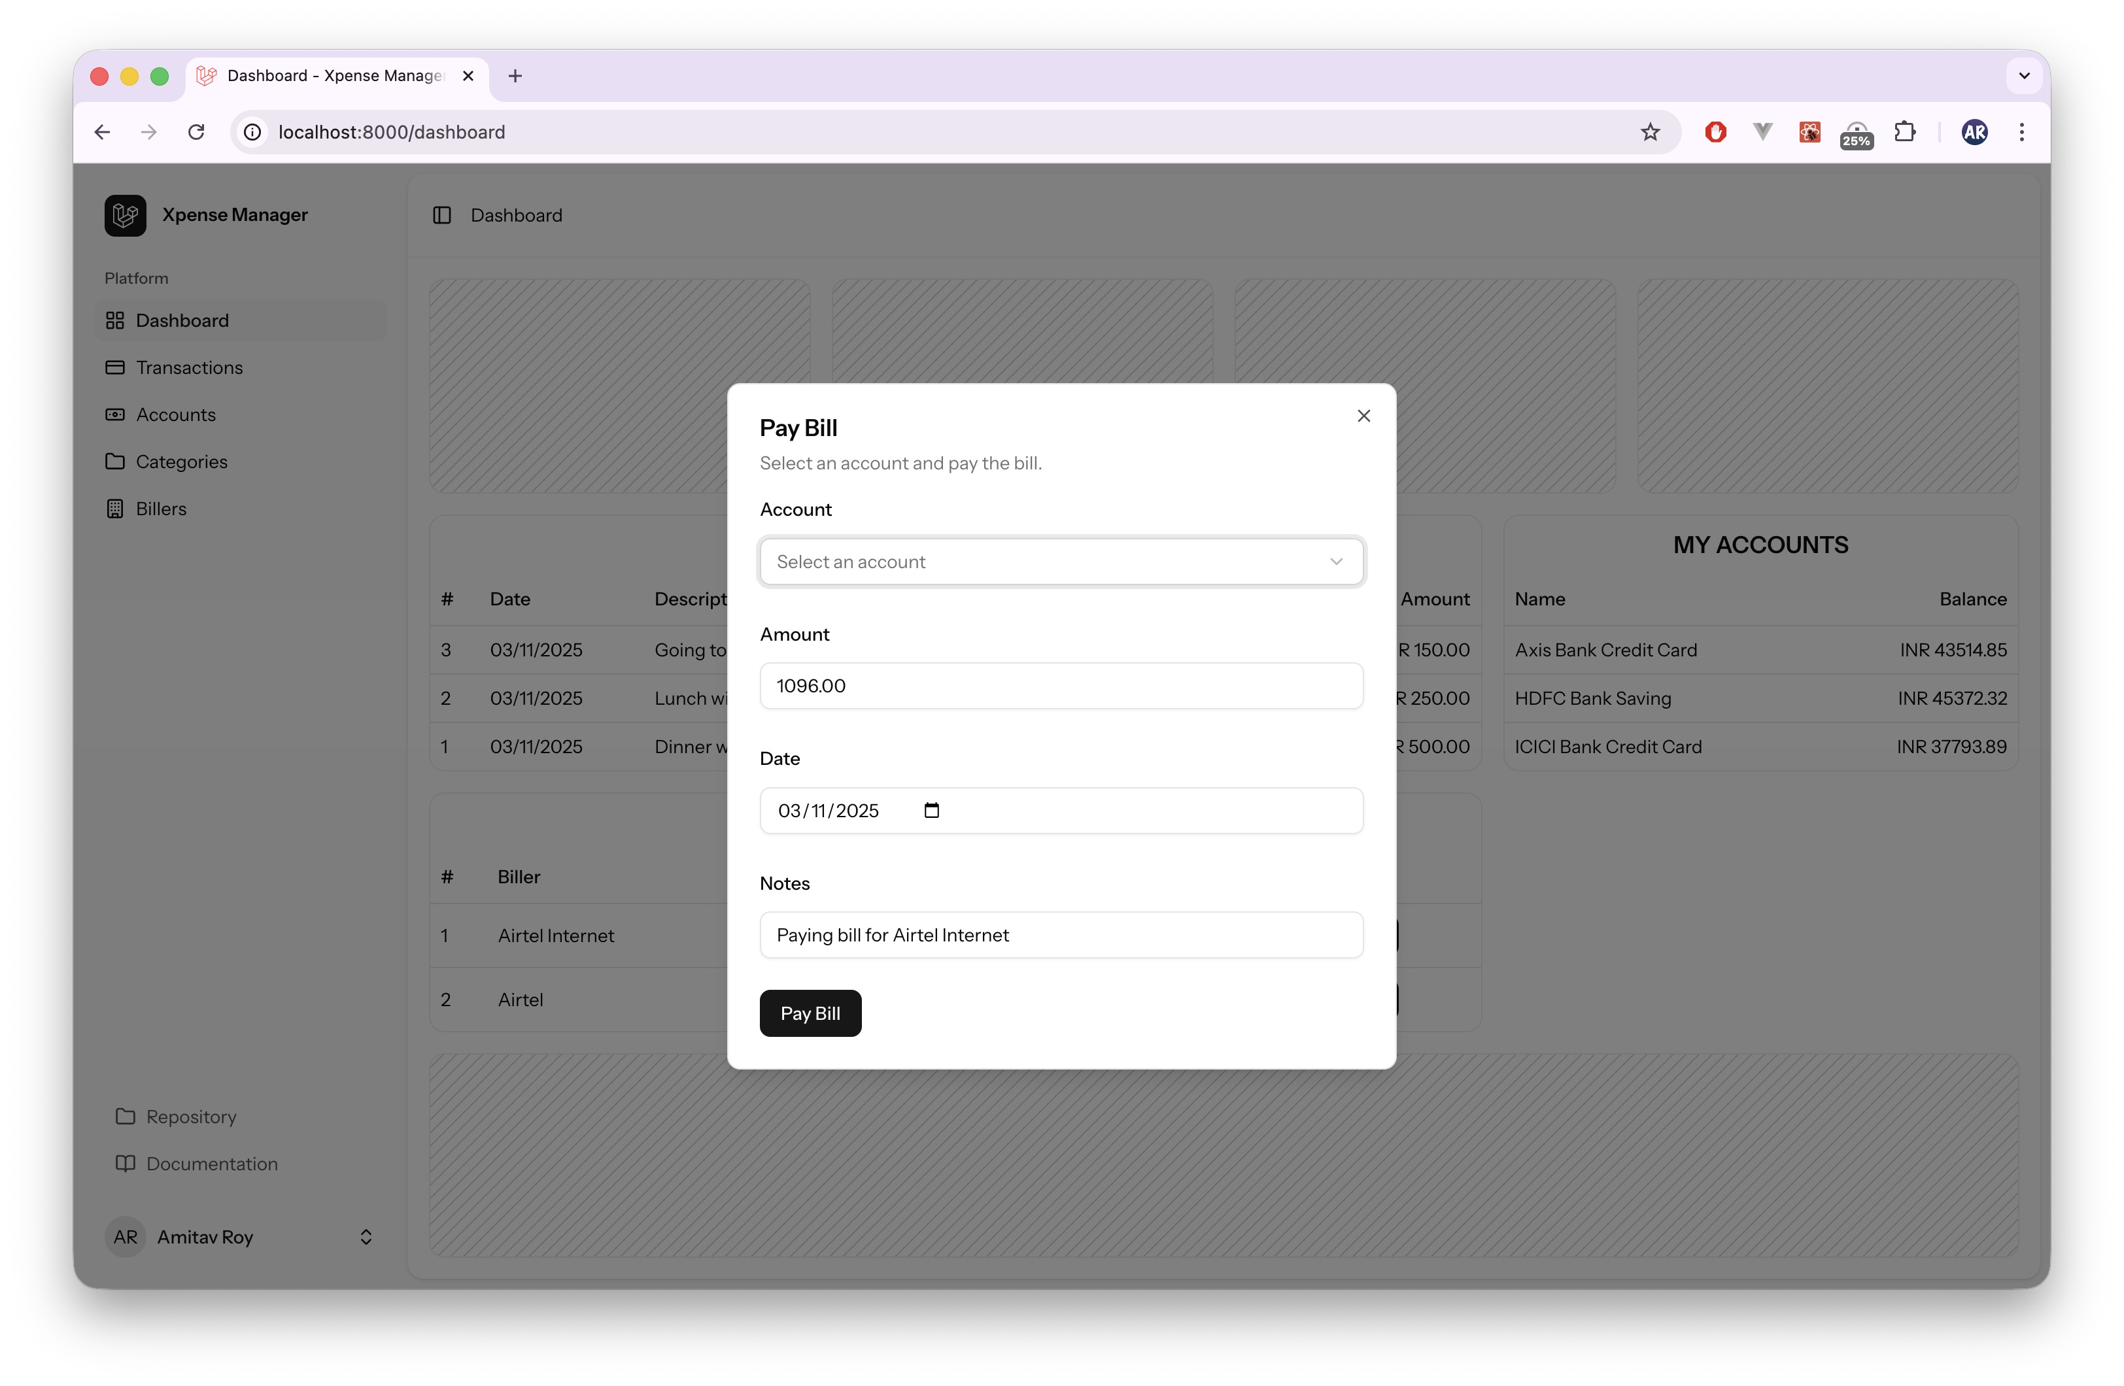Go to Accounts in sidebar
The image size is (2124, 1386).
click(175, 415)
